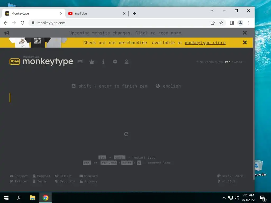This screenshot has height=203, width=271.
Task: Switch to the Monkeytype tab
Action: 34,13
